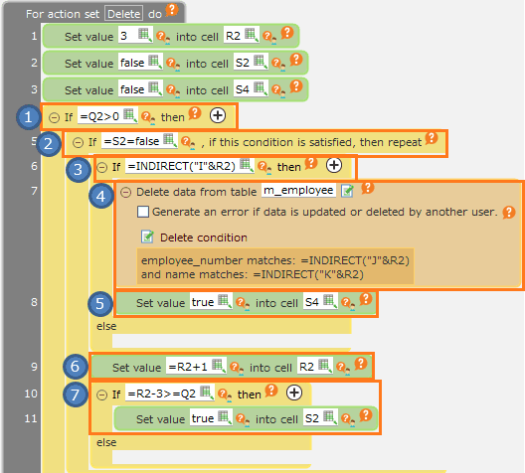Click the Delete condition edit icon
Image resolution: width=525 pixels, height=473 pixels.
click(147, 236)
